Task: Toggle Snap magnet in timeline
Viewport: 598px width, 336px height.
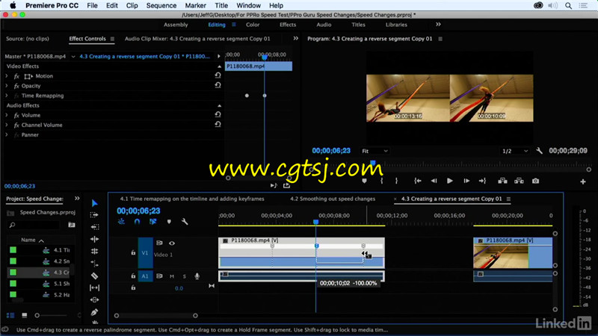Action: tap(137, 221)
